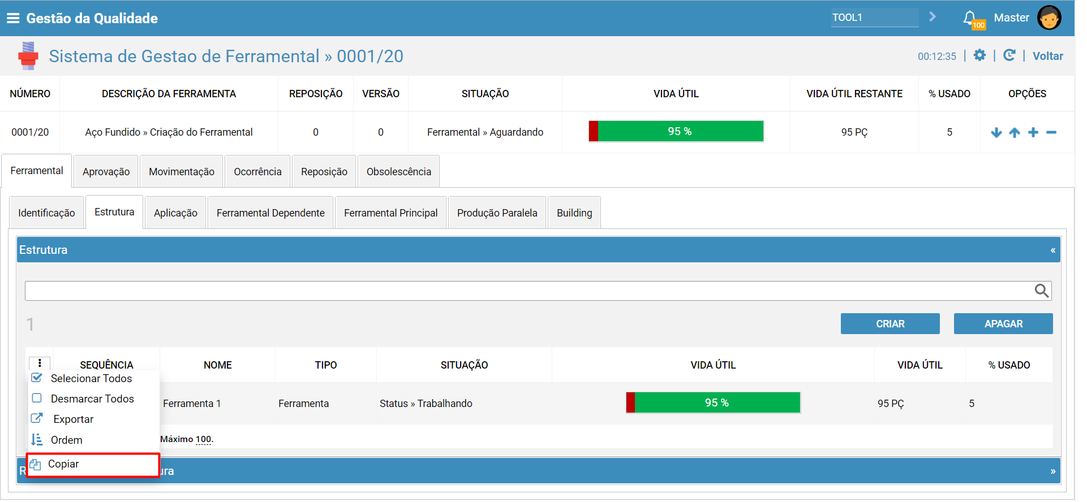The width and height of the screenshot is (1087, 502).
Task: Open the hamburger menu icon
Action: (13, 18)
